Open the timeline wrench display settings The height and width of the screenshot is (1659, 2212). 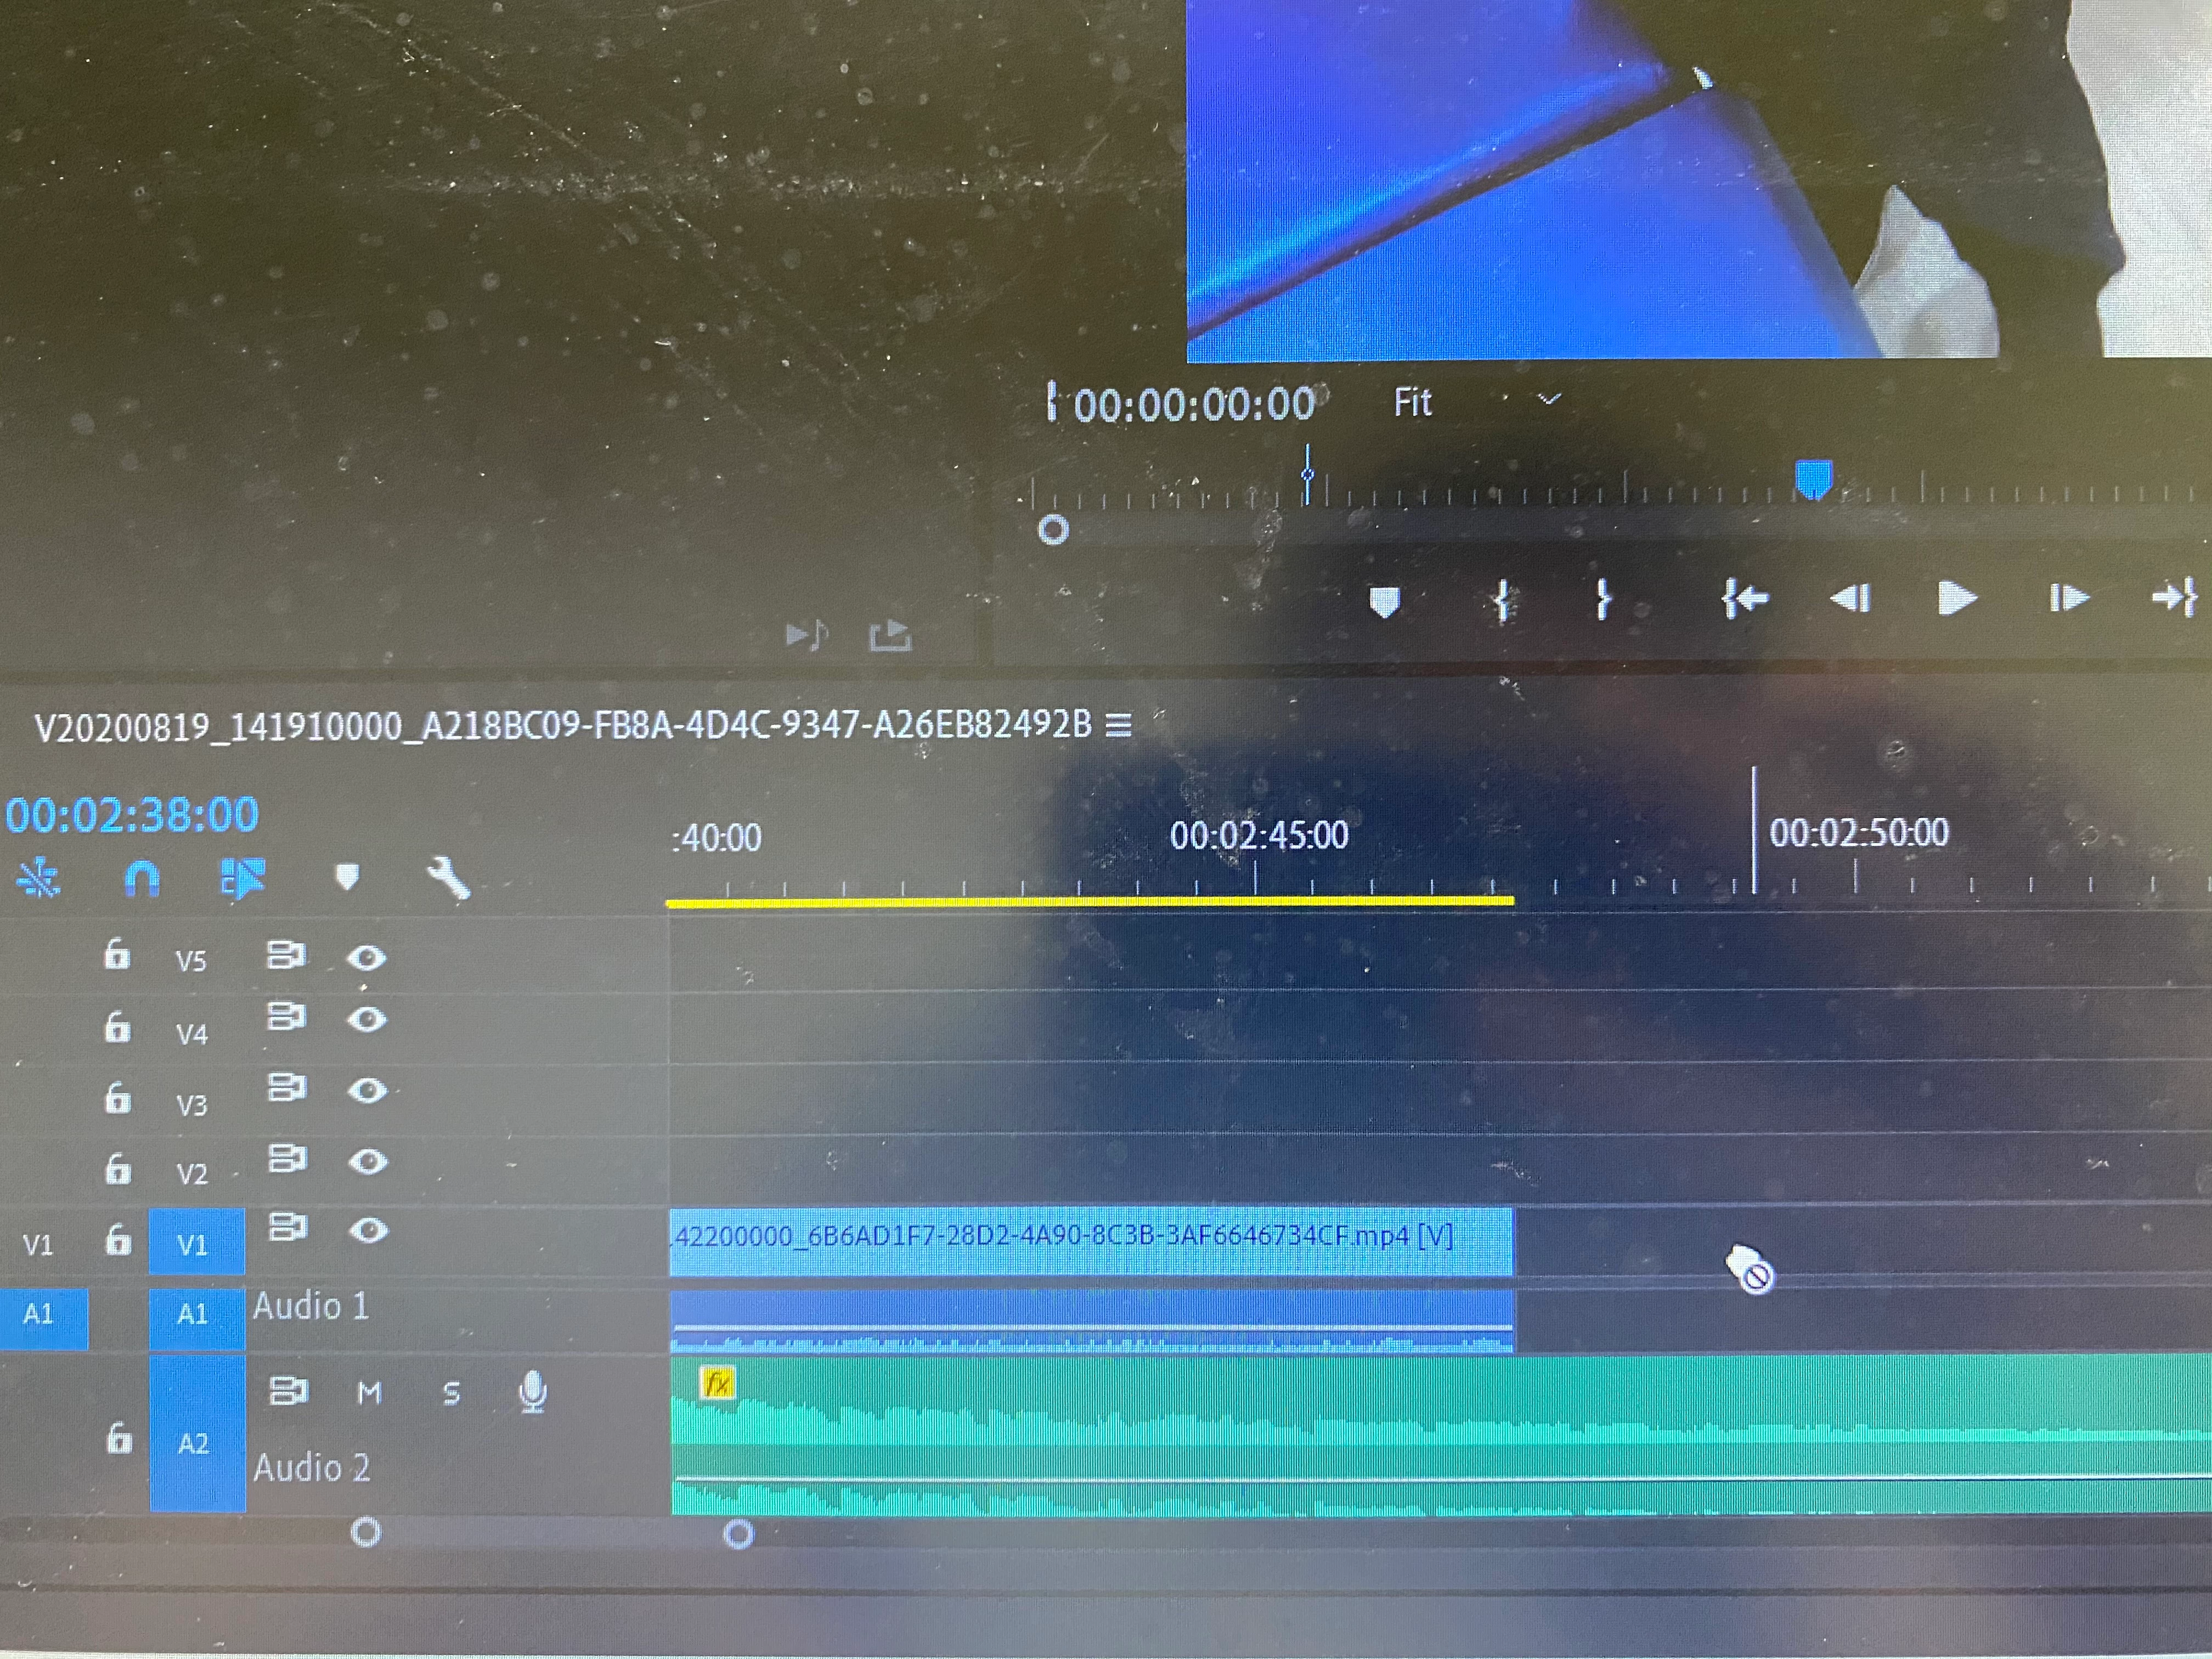pos(449,879)
